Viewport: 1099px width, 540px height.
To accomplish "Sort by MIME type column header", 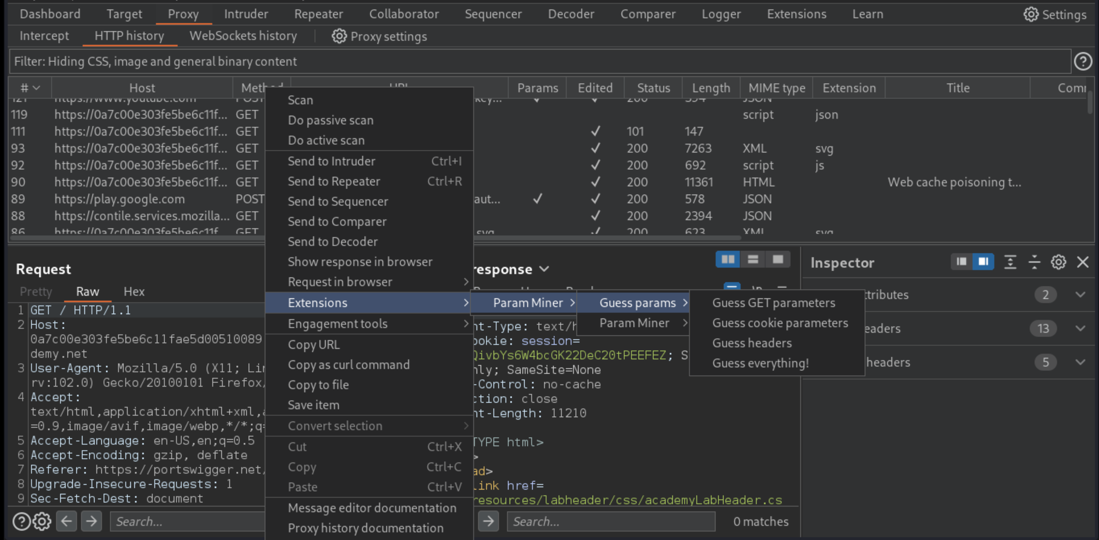I will pyautogui.click(x=776, y=88).
